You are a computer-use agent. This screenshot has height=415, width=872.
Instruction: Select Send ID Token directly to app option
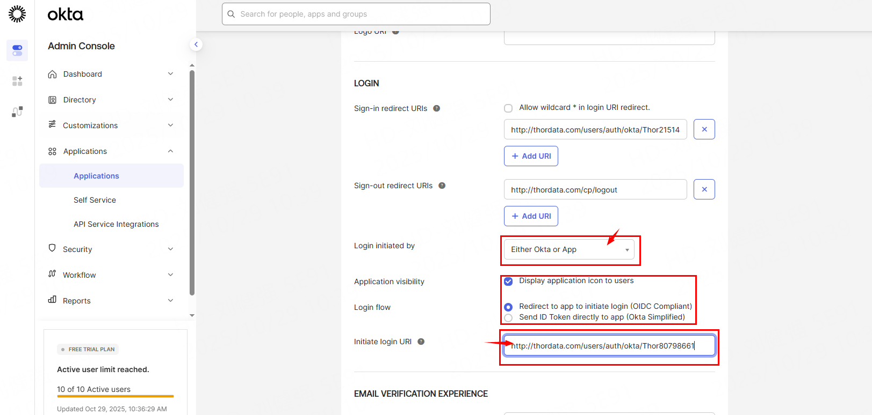(508, 317)
